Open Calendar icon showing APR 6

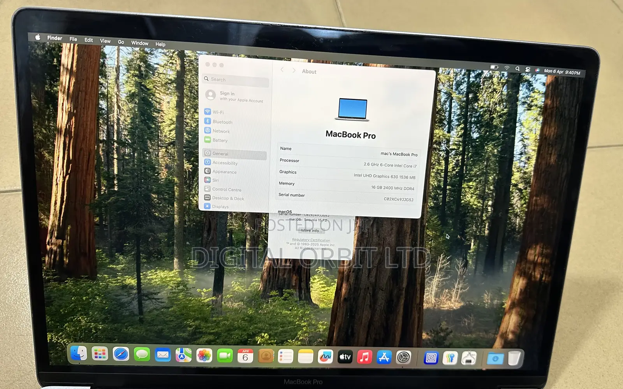pyautogui.click(x=245, y=356)
